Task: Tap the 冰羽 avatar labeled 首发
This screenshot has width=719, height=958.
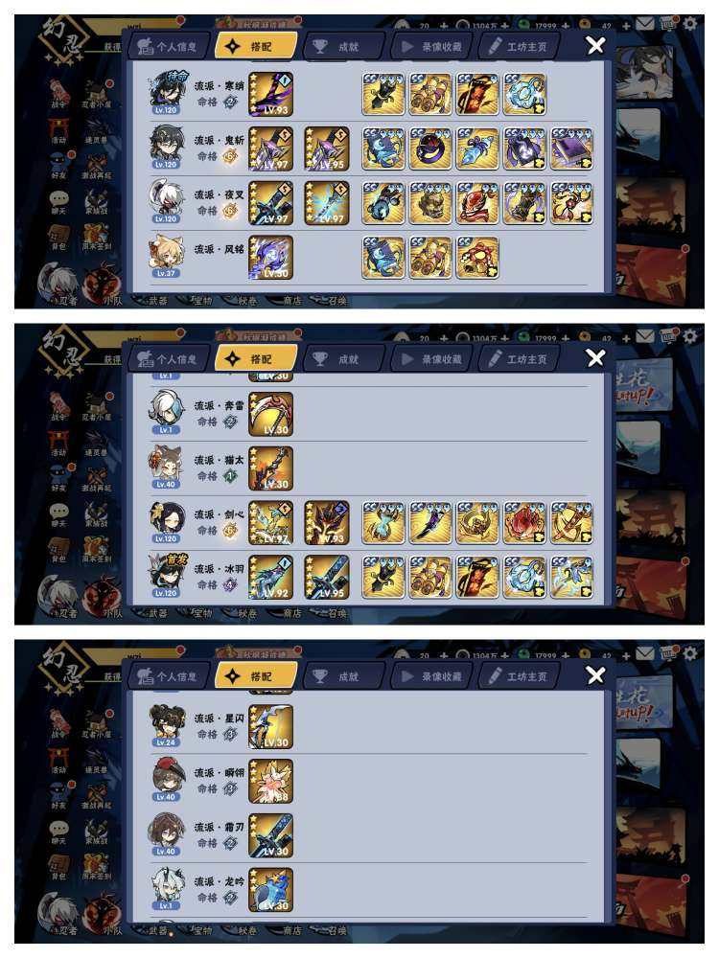Action: point(166,576)
